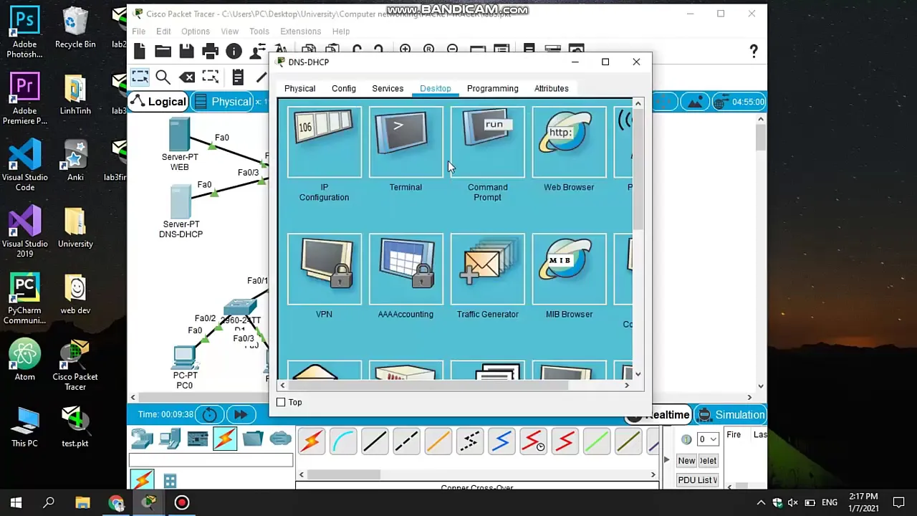
Task: Select the solid black straight-through cable
Action: click(x=375, y=440)
